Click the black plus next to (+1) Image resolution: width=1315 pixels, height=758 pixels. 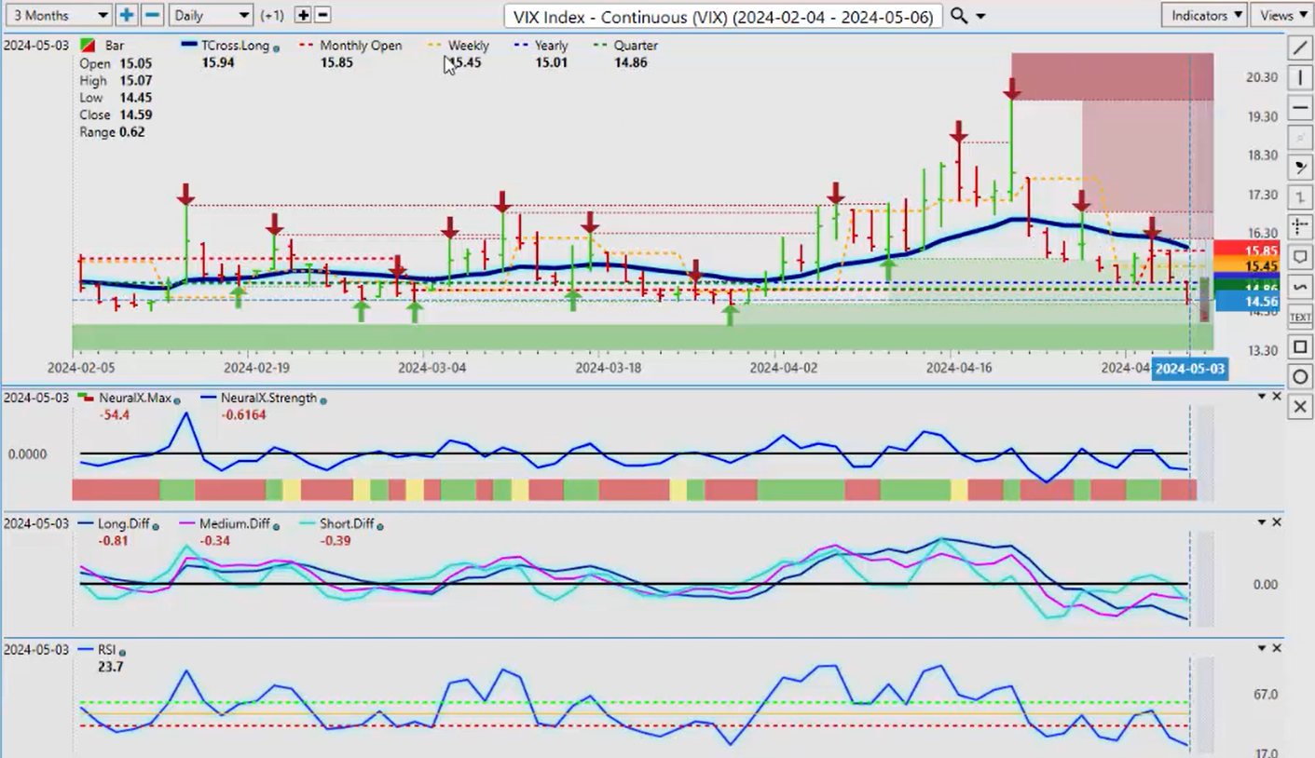(302, 15)
